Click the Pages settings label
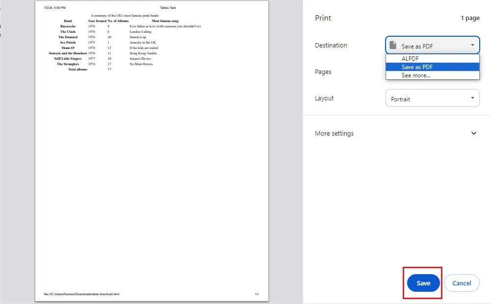This screenshot has height=304, width=491. [x=323, y=71]
